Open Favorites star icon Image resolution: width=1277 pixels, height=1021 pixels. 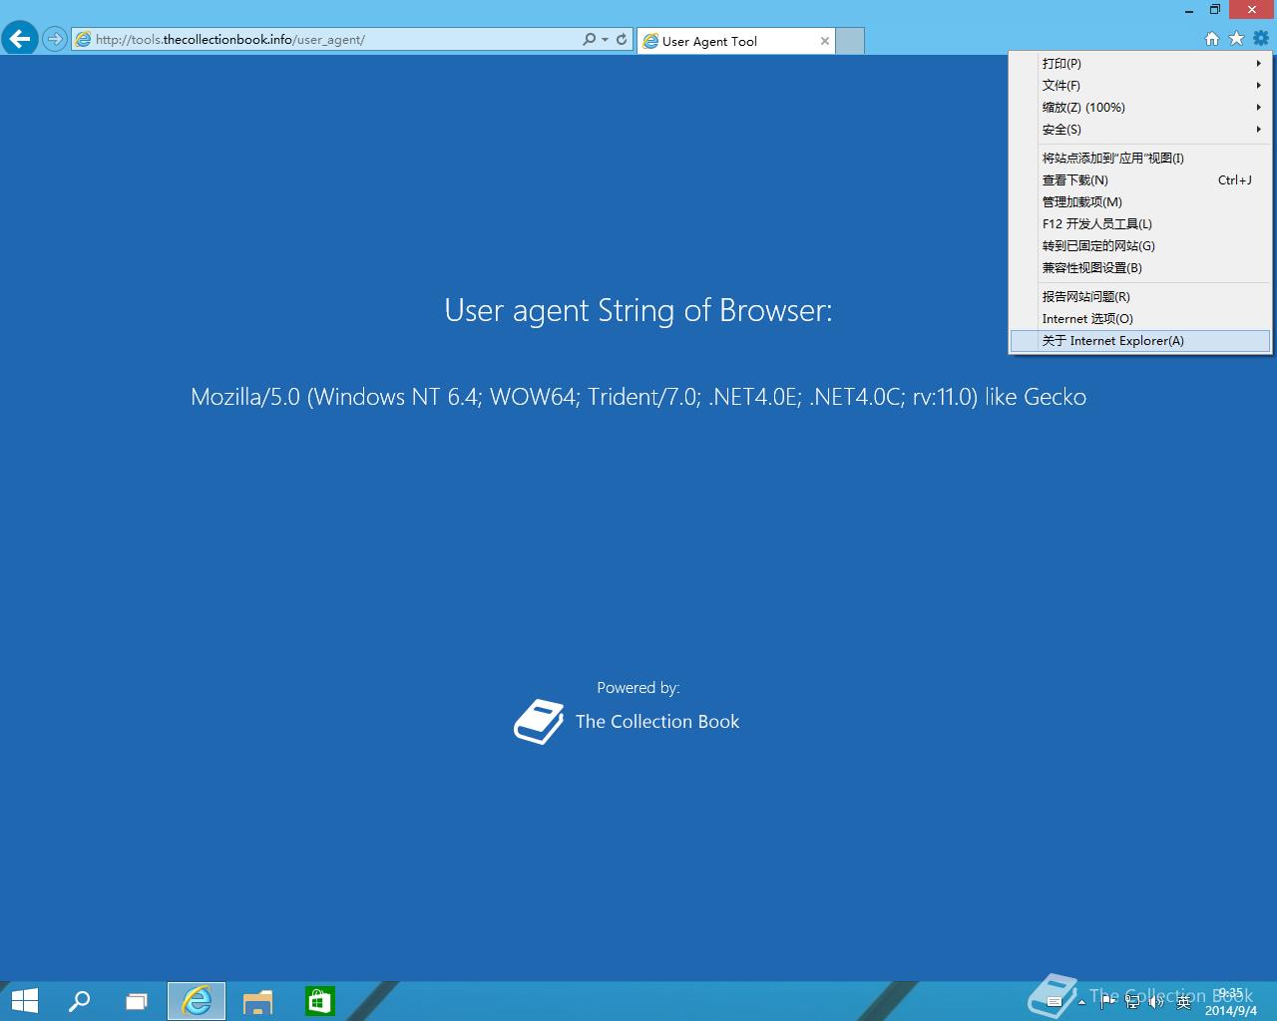[1236, 38]
